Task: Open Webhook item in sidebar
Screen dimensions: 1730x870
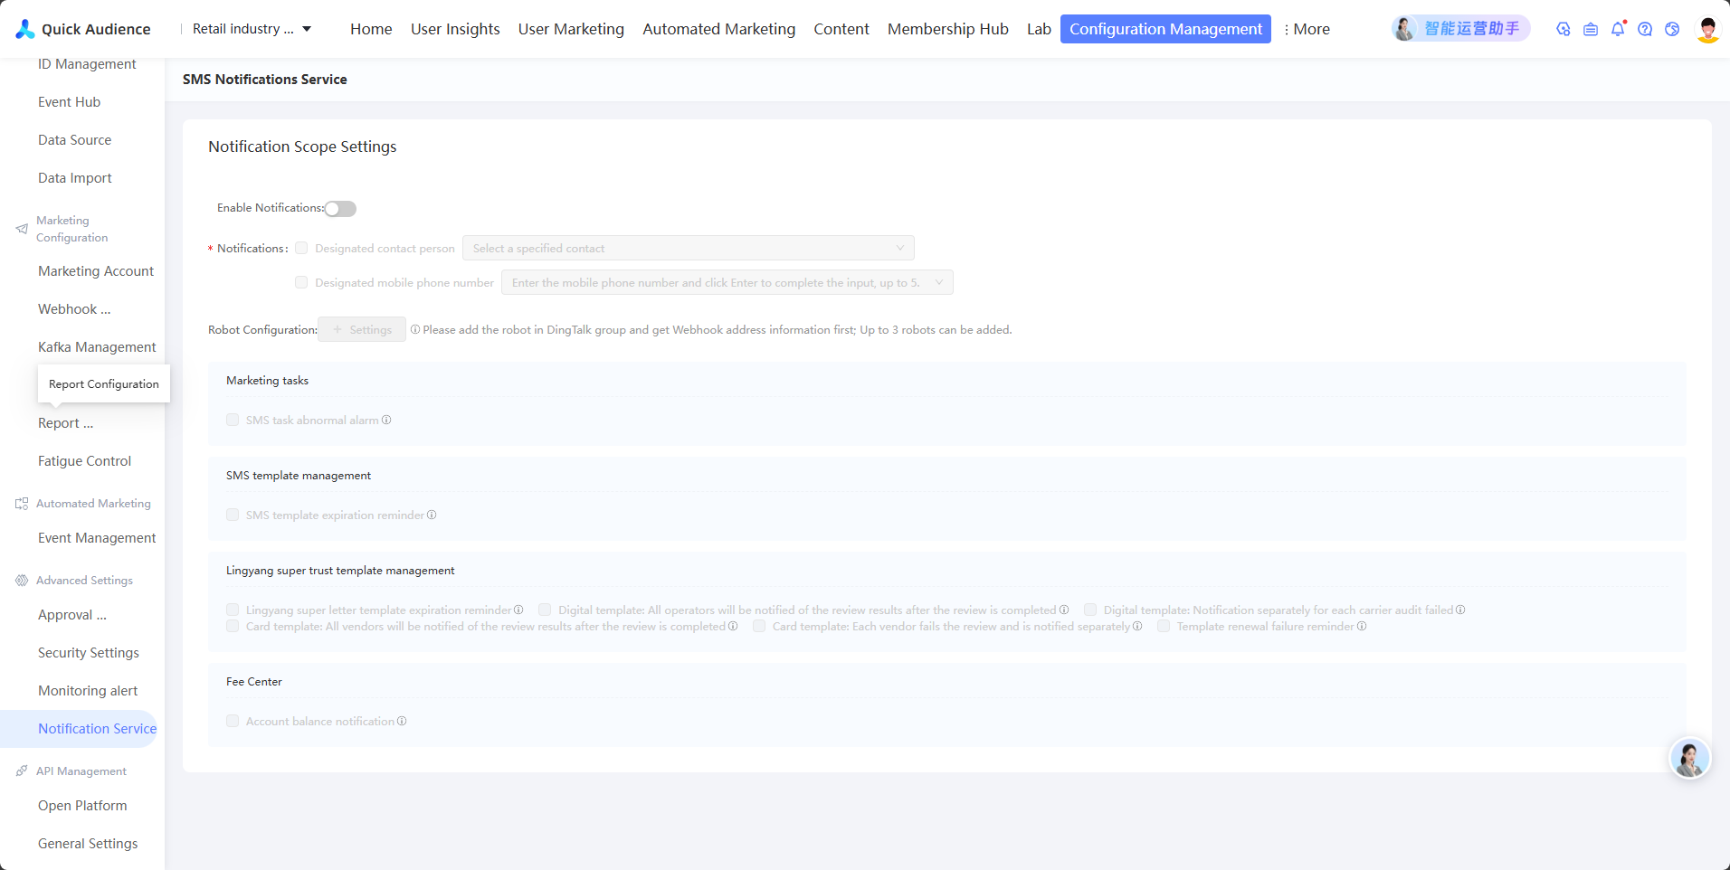Action: click(74, 309)
